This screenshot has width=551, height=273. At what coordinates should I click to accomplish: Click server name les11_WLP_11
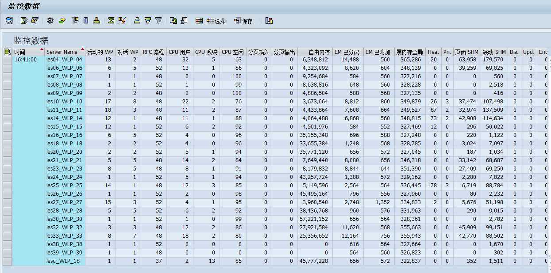(x=64, y=110)
